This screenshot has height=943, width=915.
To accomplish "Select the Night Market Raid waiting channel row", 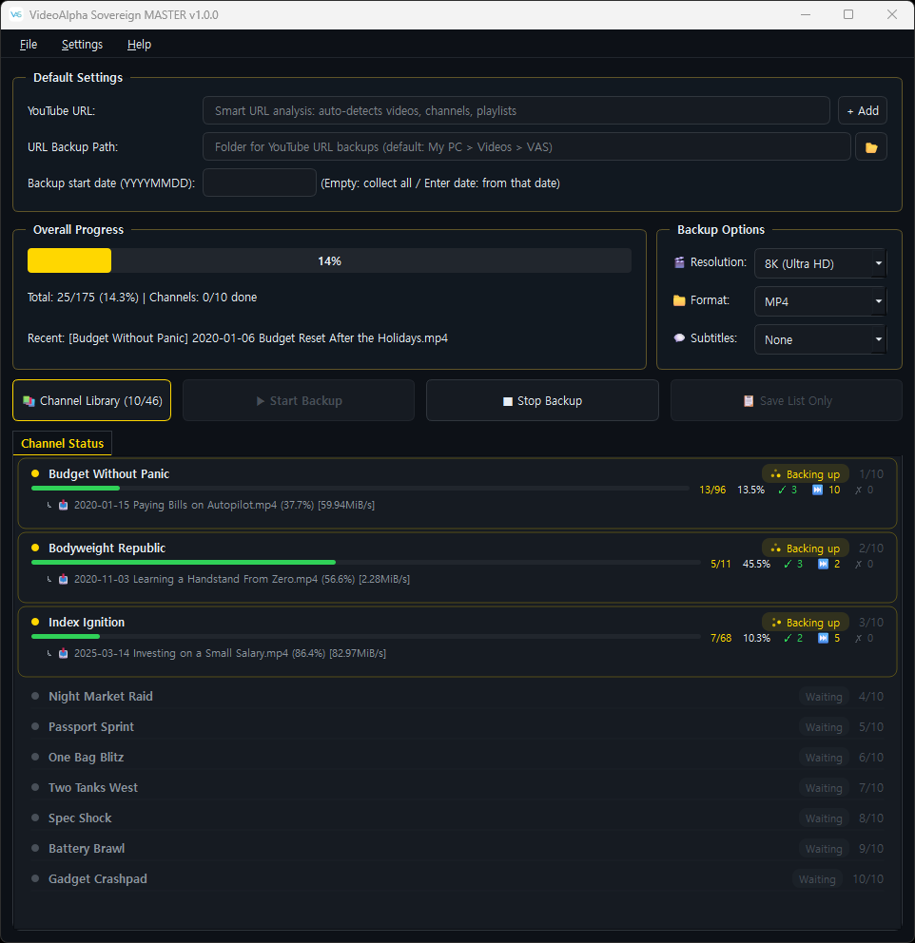I will pos(457,697).
